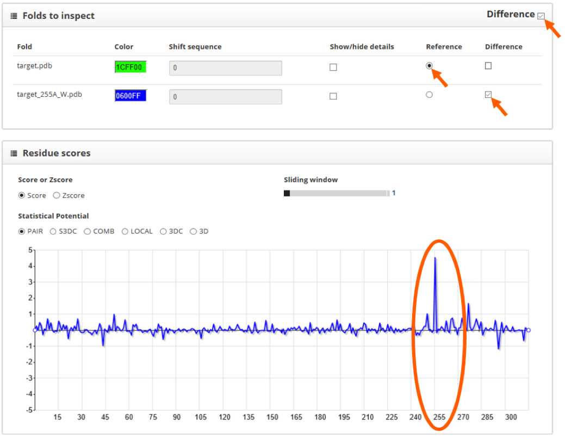Select the 3D statistical potential
565x438 pixels.
pyautogui.click(x=193, y=231)
